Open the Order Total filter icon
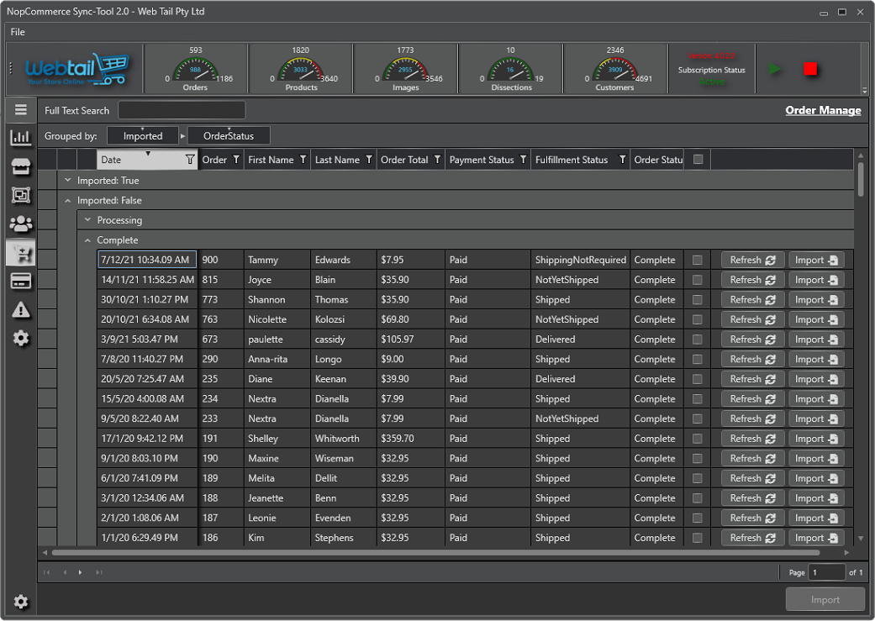 point(437,160)
